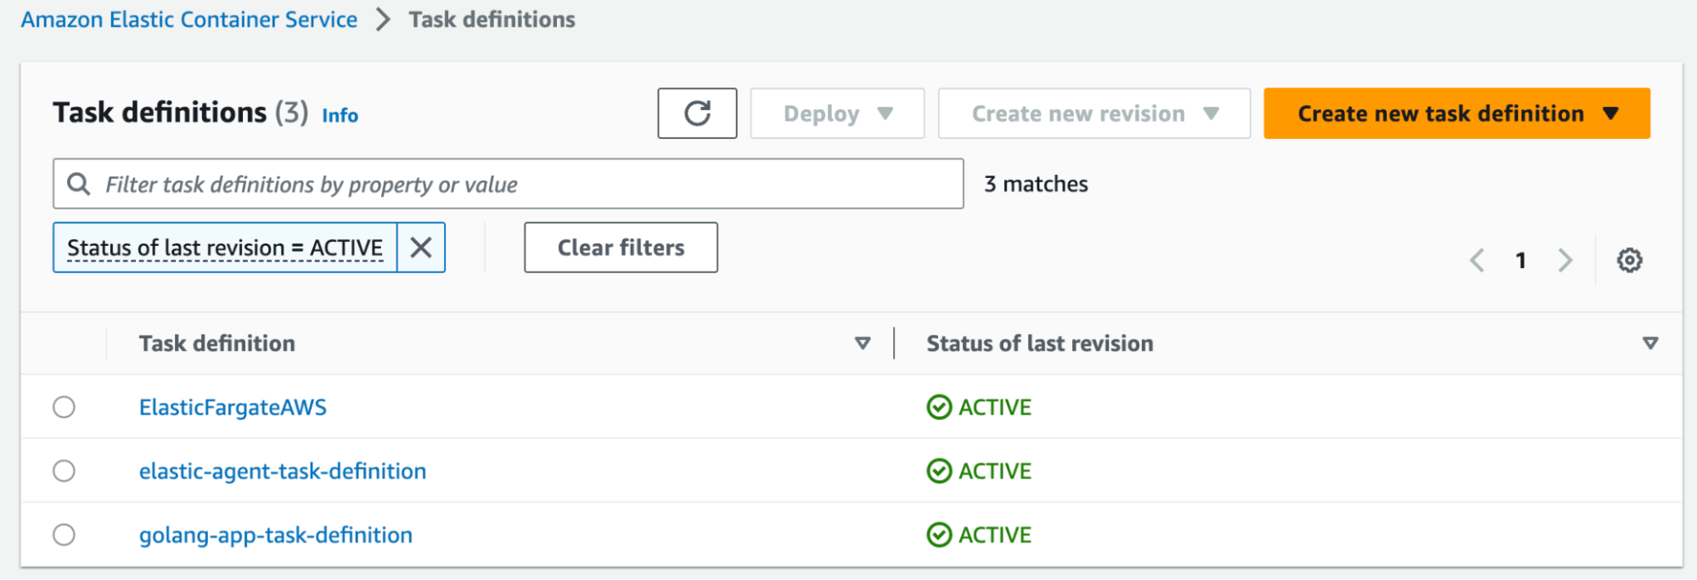Go to previous page arrow
This screenshot has height=580, width=1697.
pyautogui.click(x=1477, y=260)
